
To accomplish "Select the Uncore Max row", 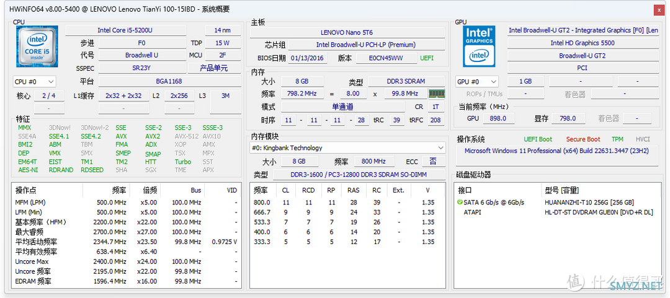I will pyautogui.click(x=126, y=261).
